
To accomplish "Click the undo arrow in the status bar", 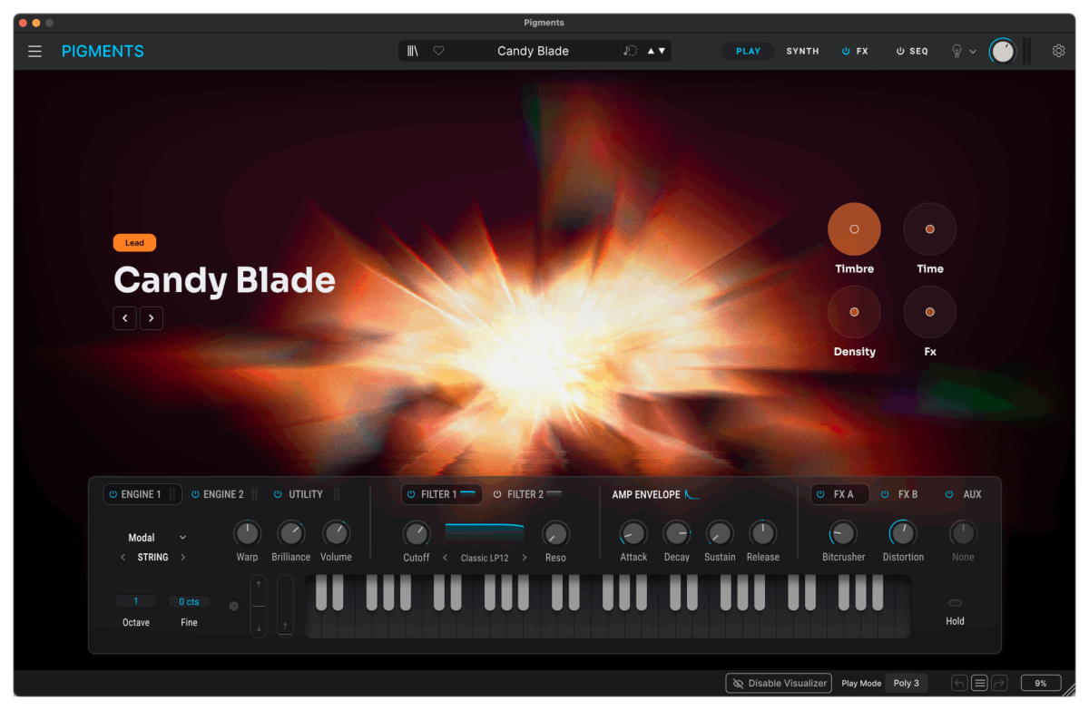I will (x=960, y=683).
